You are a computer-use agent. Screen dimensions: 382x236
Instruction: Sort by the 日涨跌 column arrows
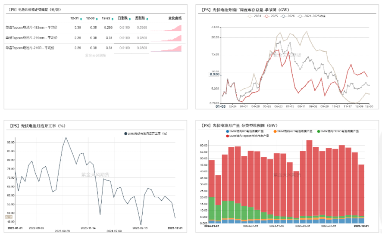pos(130,19)
